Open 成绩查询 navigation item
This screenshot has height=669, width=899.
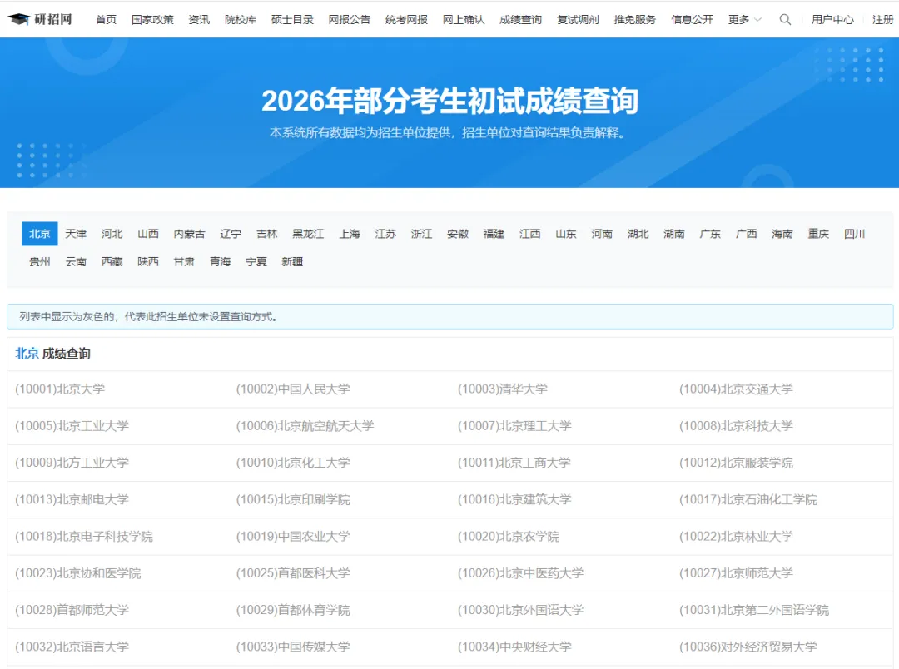click(520, 19)
